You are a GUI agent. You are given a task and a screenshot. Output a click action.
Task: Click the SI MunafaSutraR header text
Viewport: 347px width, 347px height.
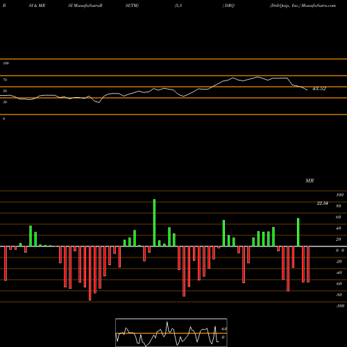click(x=85, y=6)
